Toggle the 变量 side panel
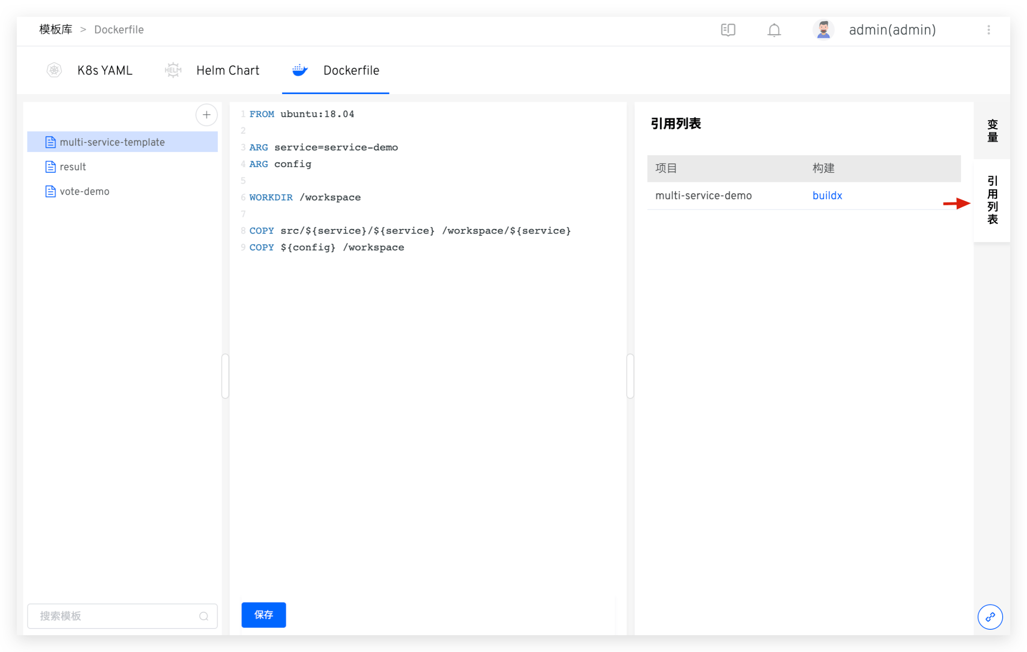1027x652 pixels. point(992,131)
